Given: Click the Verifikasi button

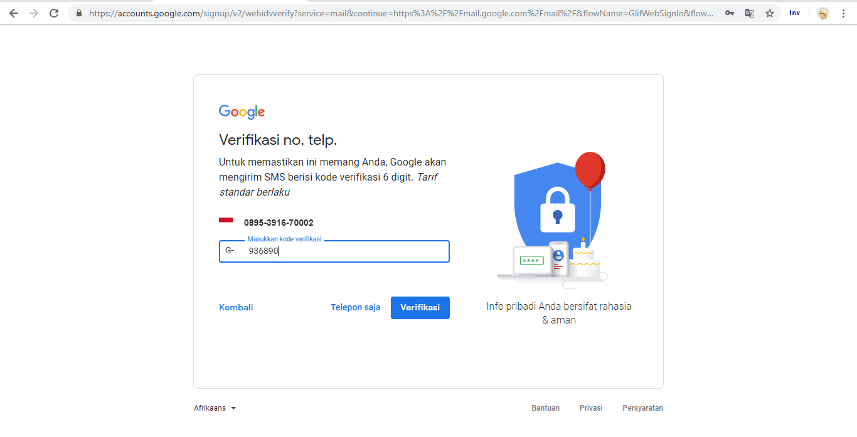Looking at the screenshot, I should [420, 308].
